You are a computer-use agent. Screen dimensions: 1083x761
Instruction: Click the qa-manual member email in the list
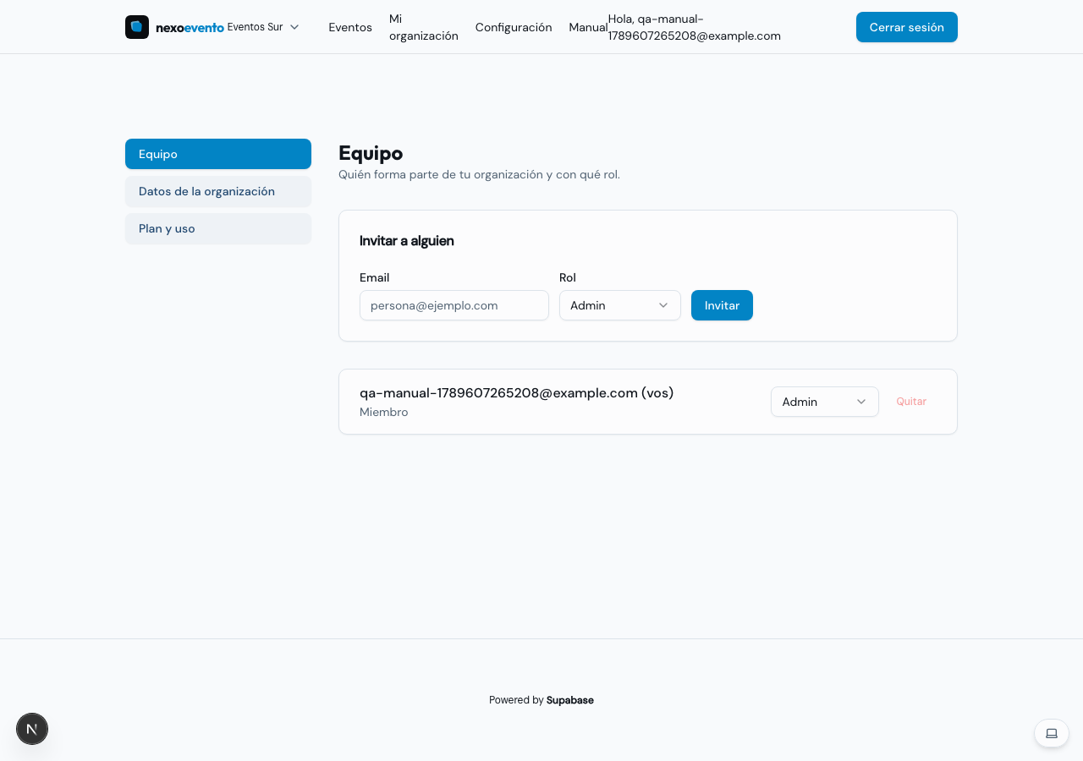point(516,392)
